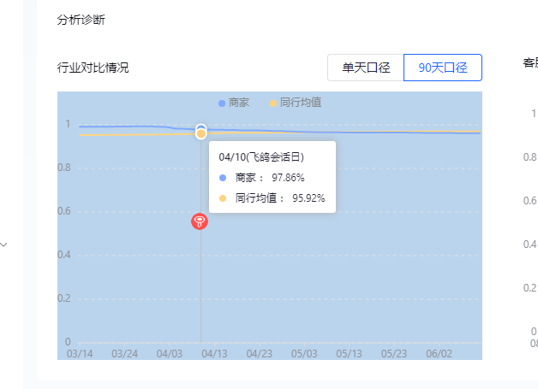Click the 分析诊断 section heading
538x389 pixels.
point(81,20)
